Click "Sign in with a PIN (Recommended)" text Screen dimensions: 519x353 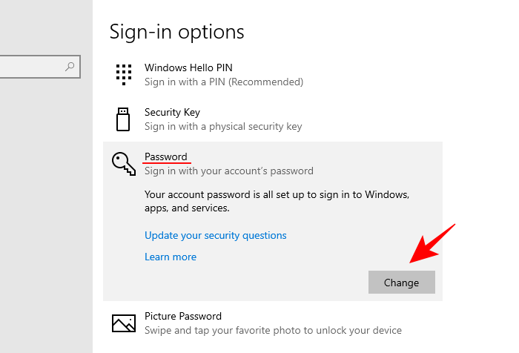[223, 82]
